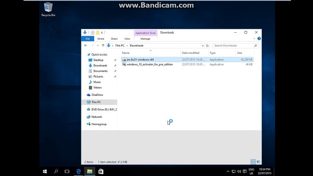
Task: Open the recent locations dropdown arrow
Action: pyautogui.click(x=98, y=45)
